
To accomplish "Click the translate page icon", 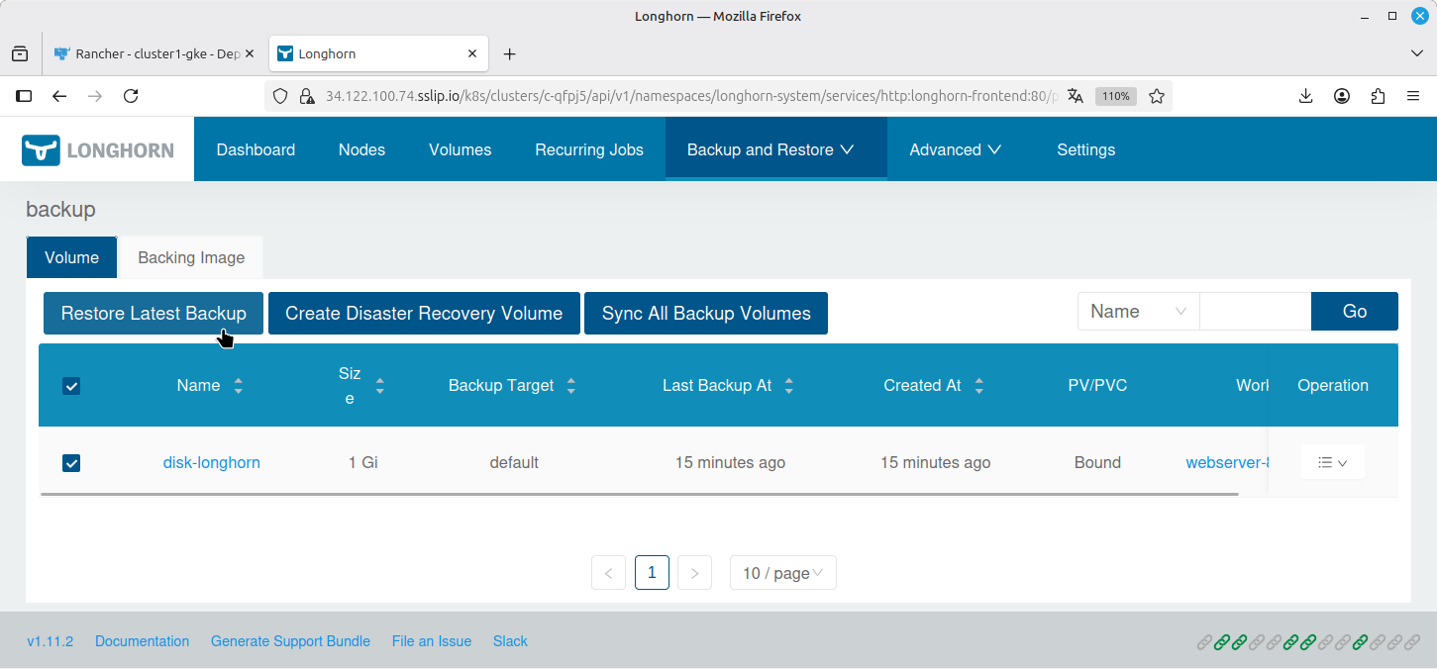I will pyautogui.click(x=1076, y=96).
